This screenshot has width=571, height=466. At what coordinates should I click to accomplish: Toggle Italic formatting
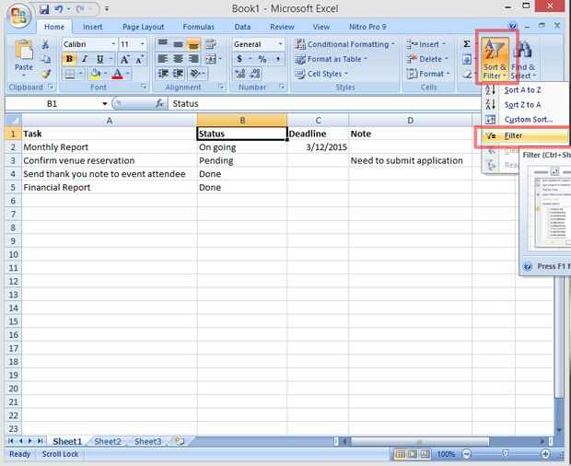(x=85, y=59)
